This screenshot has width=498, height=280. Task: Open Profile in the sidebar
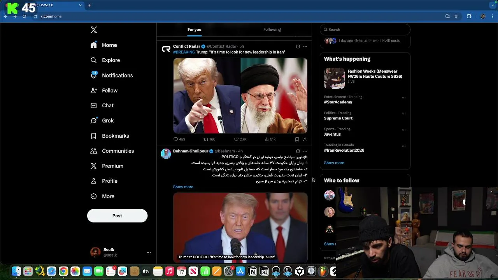(x=104, y=181)
